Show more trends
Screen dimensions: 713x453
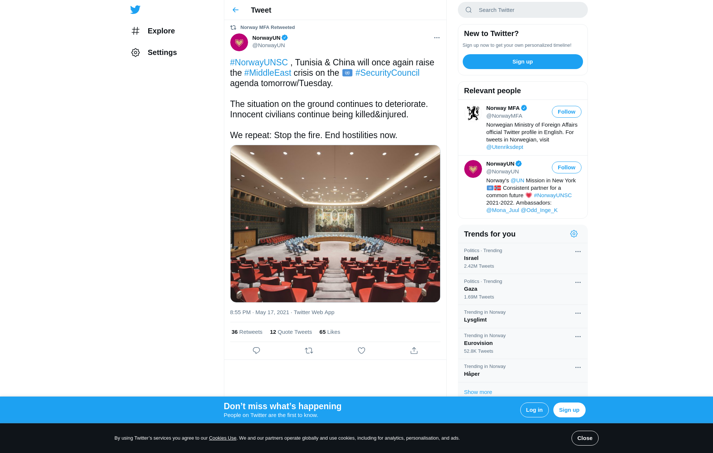(x=478, y=392)
